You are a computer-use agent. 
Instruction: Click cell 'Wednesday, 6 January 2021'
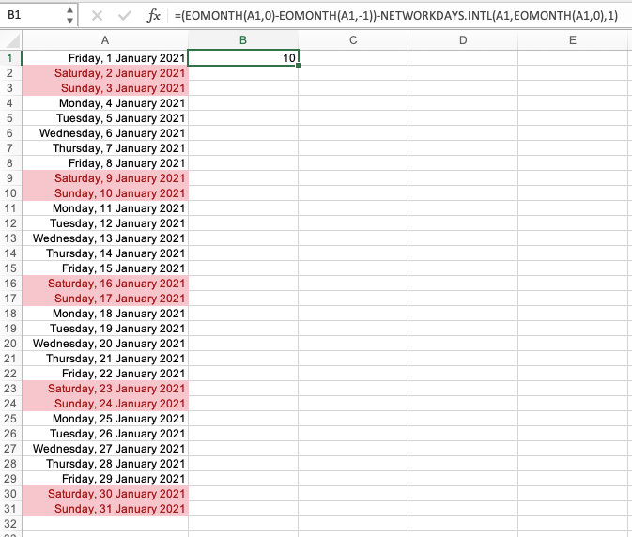click(x=105, y=133)
